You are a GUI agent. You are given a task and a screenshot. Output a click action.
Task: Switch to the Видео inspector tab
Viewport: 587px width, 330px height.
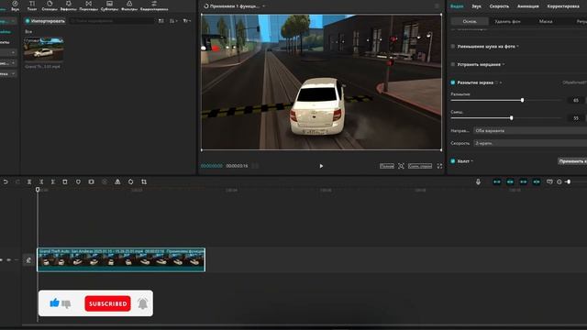(457, 6)
